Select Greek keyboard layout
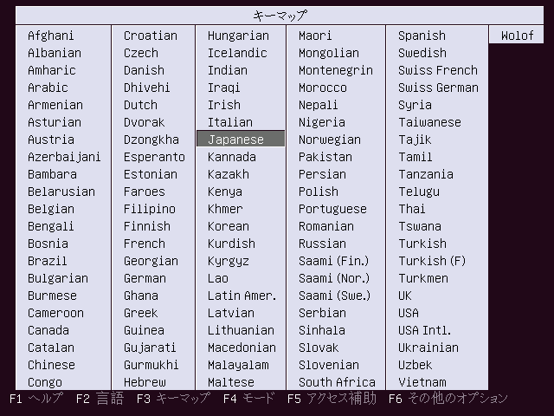Viewport: 554px width, 416px height. (141, 313)
